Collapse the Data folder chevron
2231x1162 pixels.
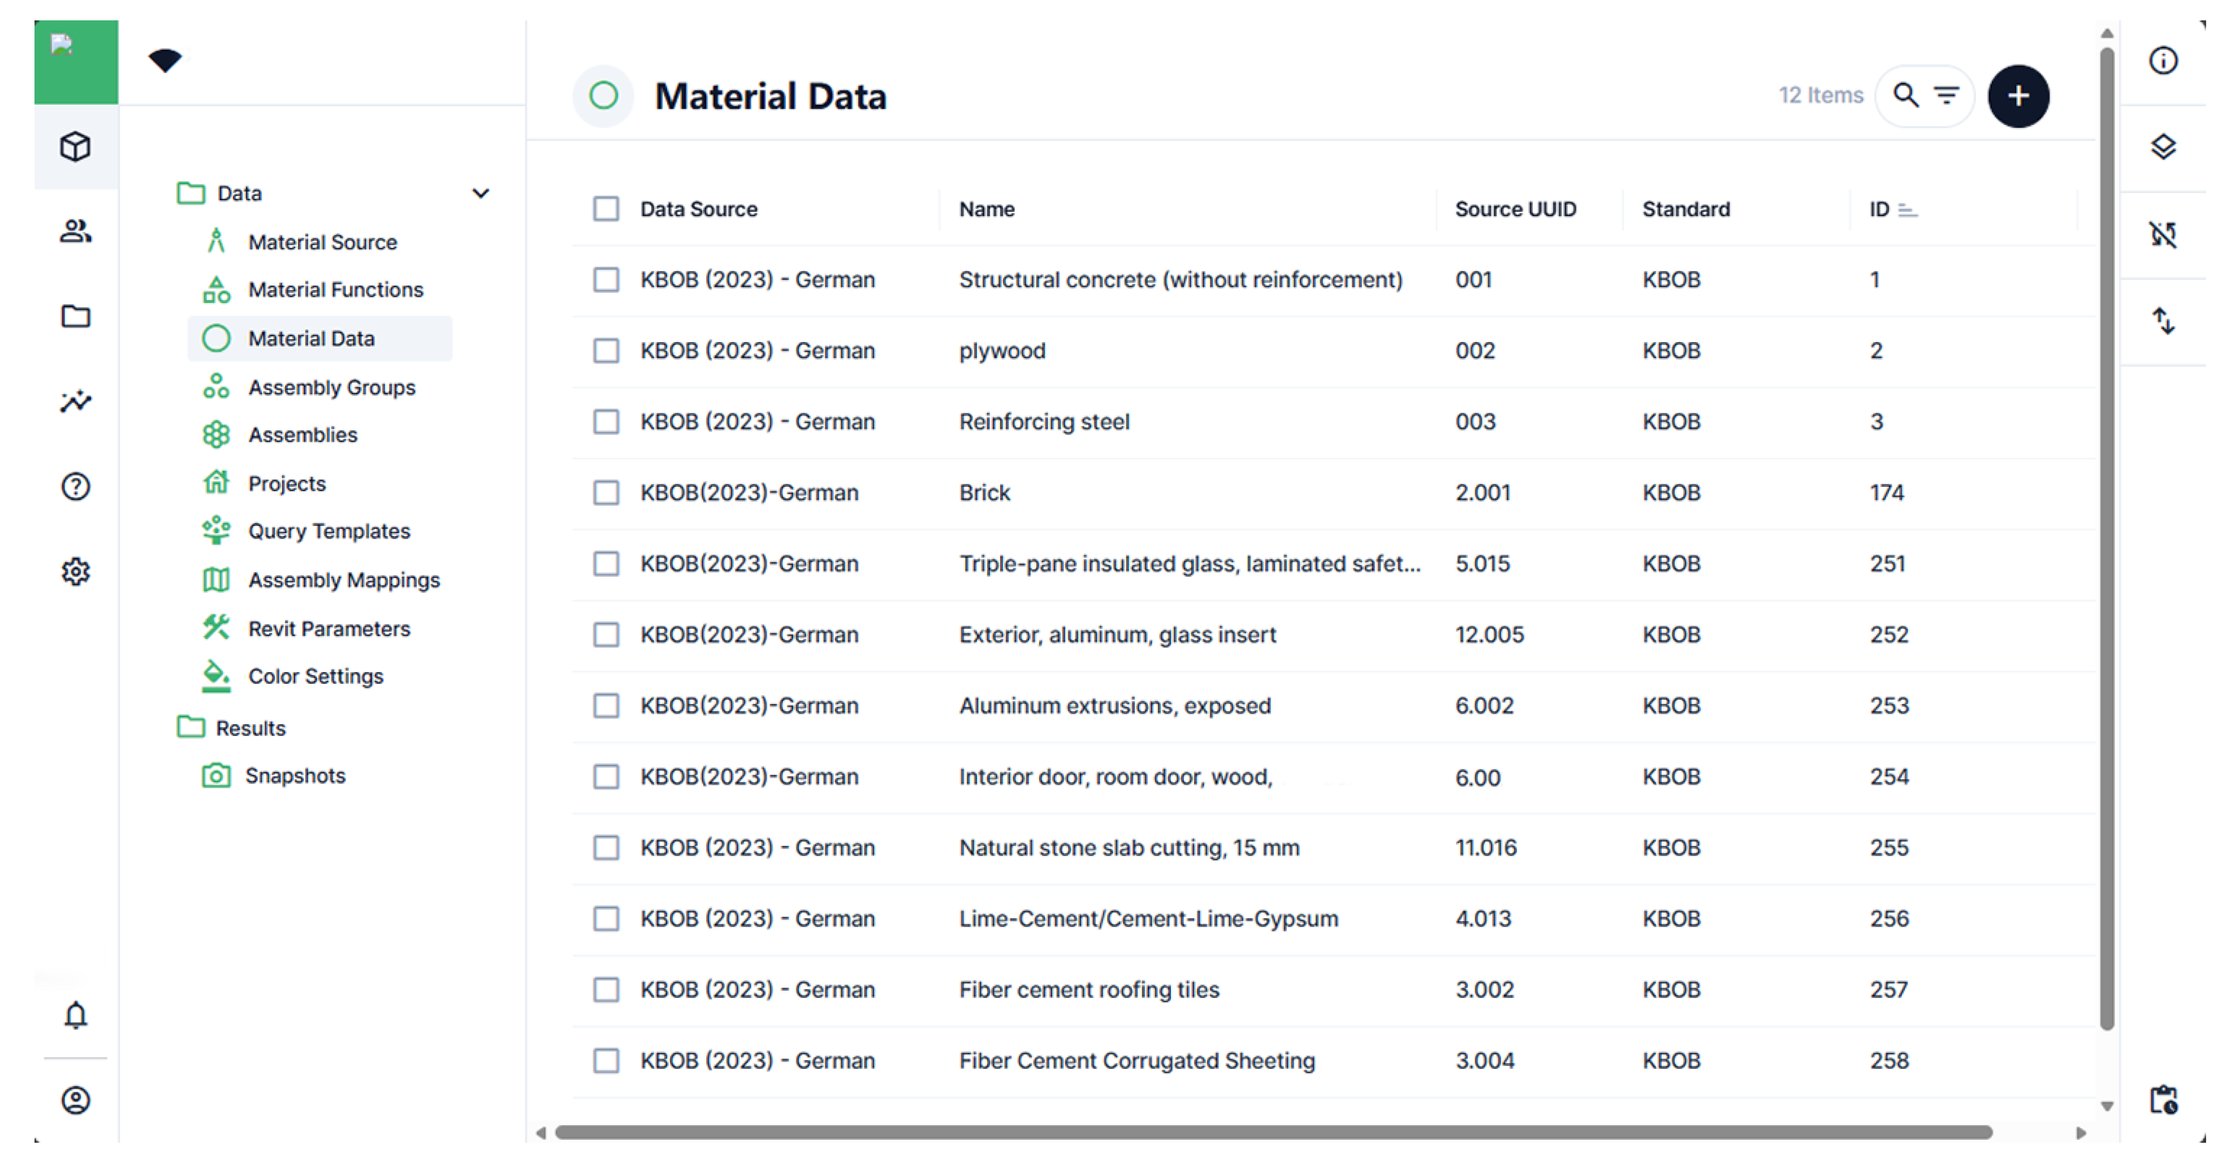point(481,193)
